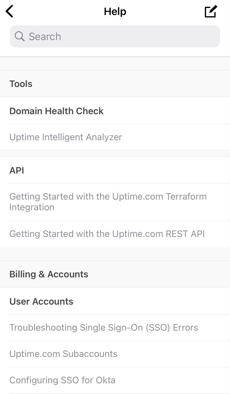The height and width of the screenshot is (394, 230).
Task: Tap the Help page title
Action: click(115, 12)
